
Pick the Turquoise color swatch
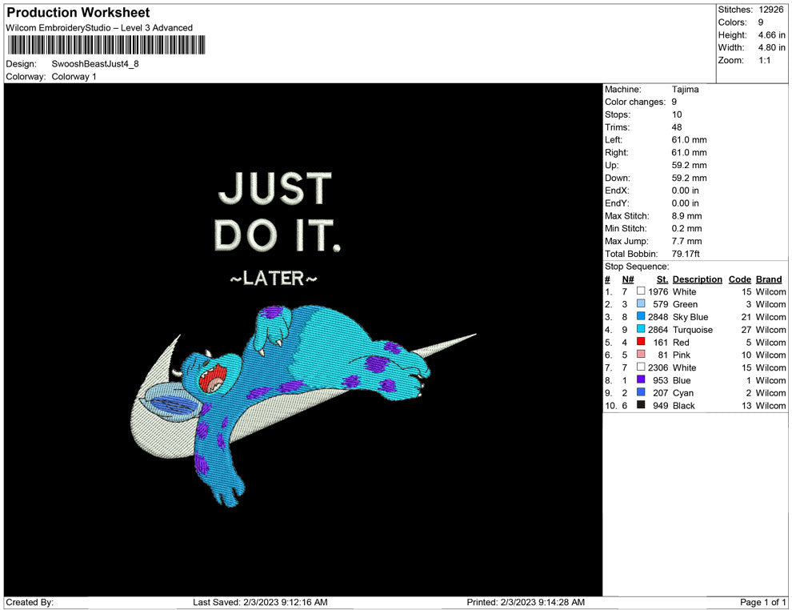[641, 330]
